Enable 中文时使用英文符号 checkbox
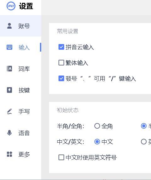This screenshot has height=180, width=151. (61, 157)
